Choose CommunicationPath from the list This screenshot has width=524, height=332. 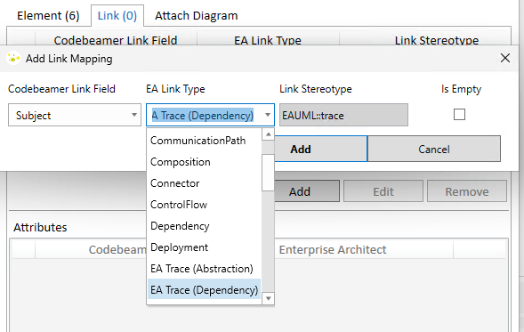tap(204, 141)
